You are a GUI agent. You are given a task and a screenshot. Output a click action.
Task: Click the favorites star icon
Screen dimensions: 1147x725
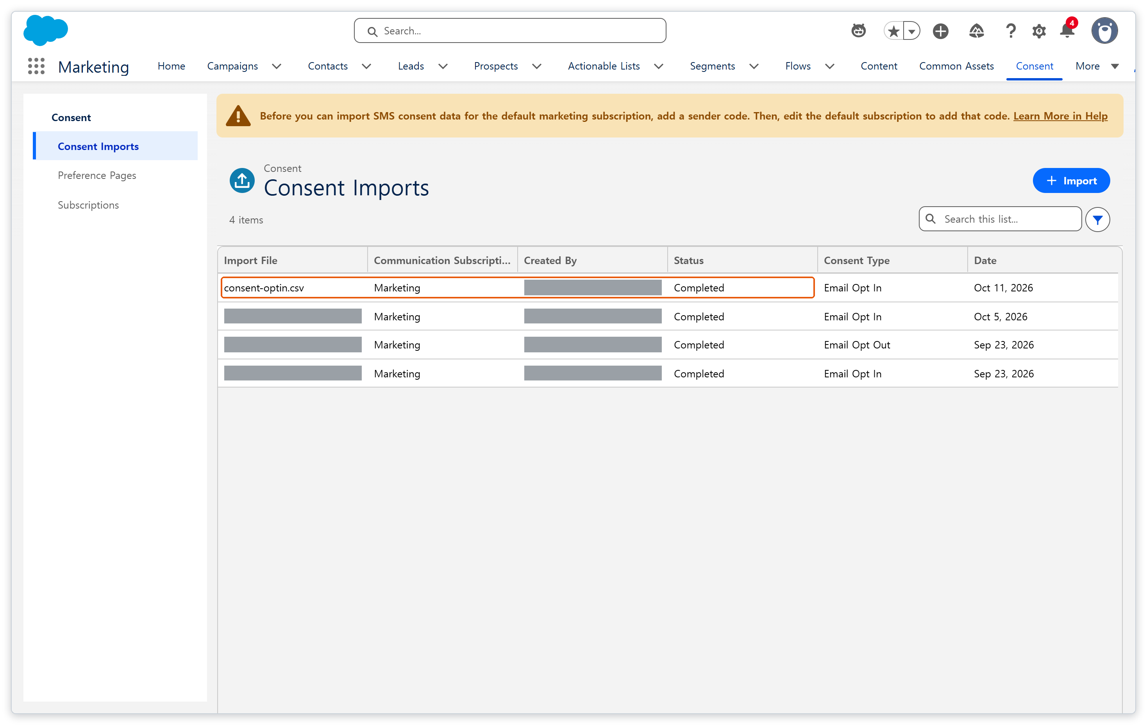(893, 31)
